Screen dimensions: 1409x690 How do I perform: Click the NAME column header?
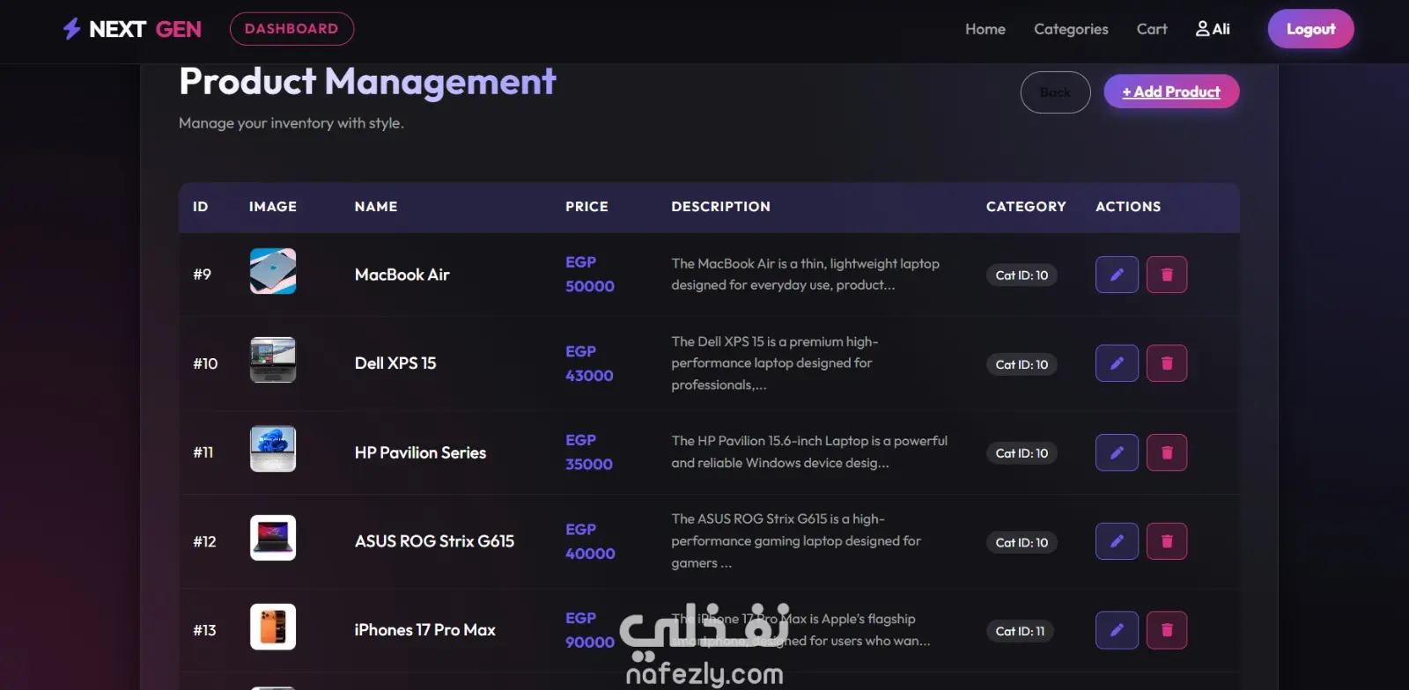(376, 207)
